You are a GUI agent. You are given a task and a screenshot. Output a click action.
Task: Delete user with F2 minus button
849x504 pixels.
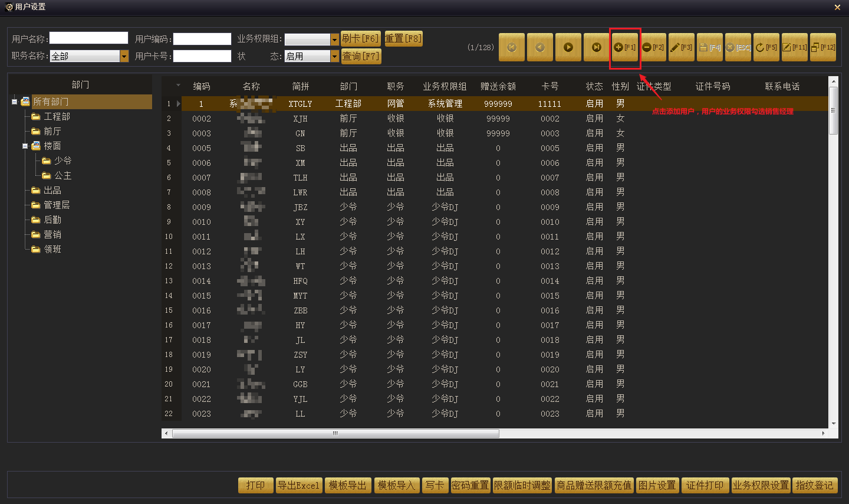tap(653, 47)
